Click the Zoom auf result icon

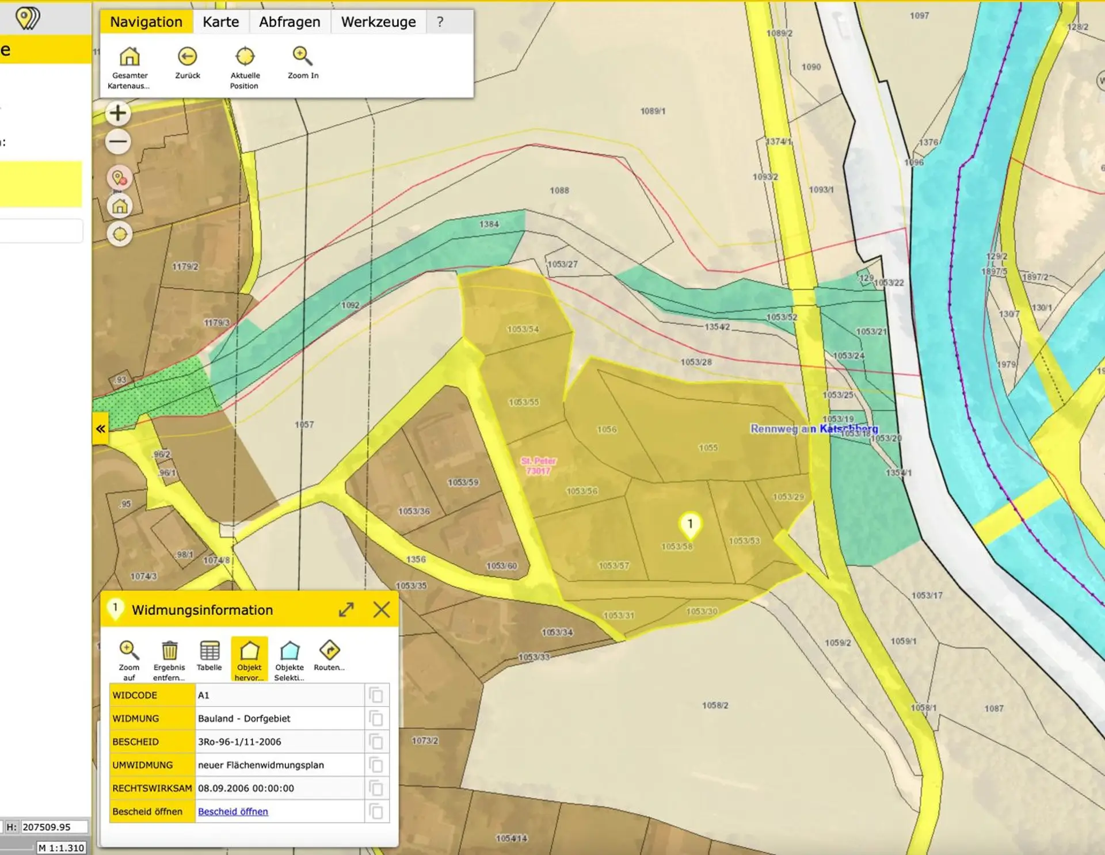point(129,651)
